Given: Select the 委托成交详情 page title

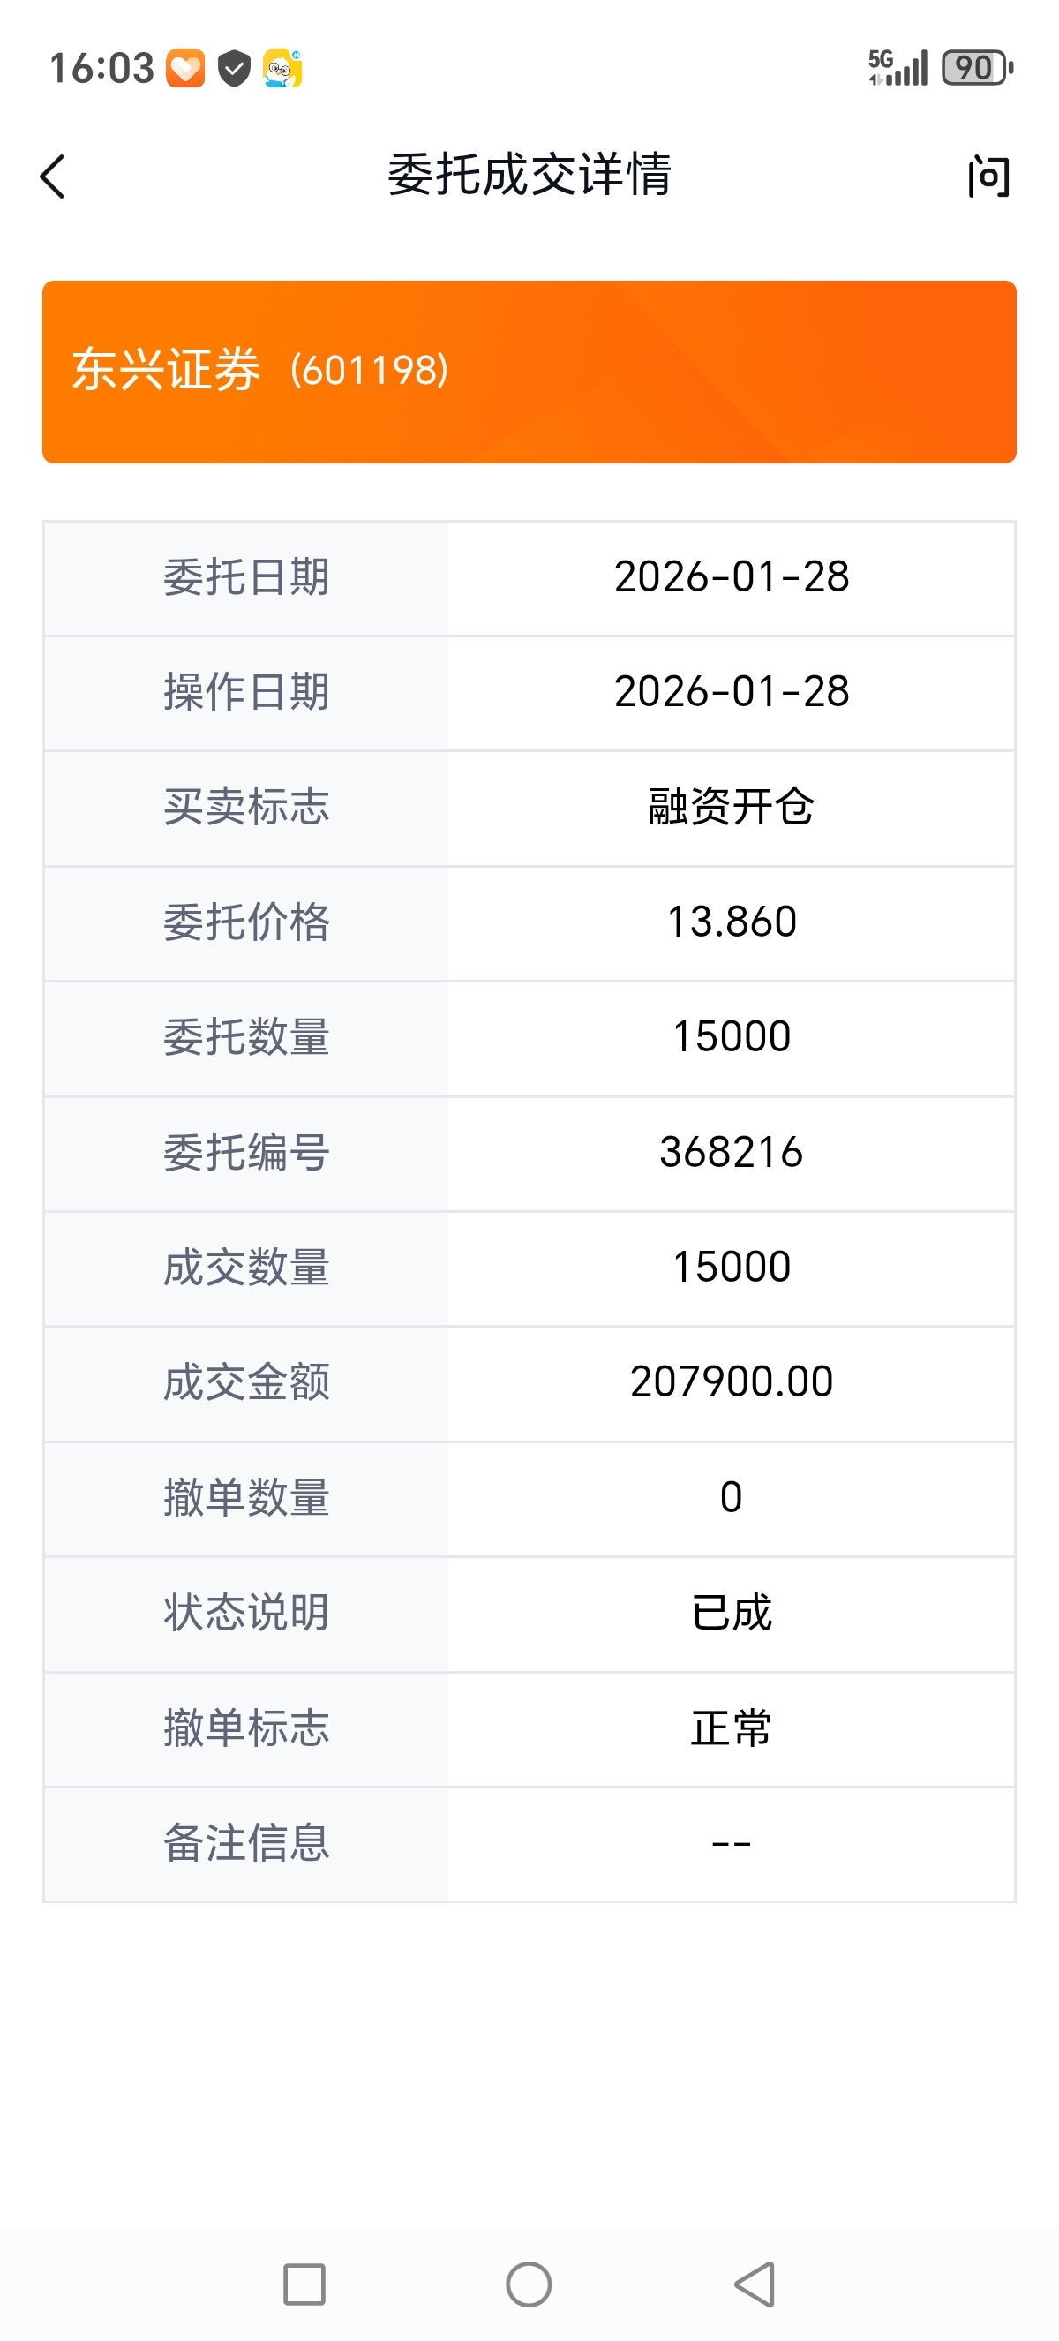Looking at the screenshot, I should tap(529, 175).
